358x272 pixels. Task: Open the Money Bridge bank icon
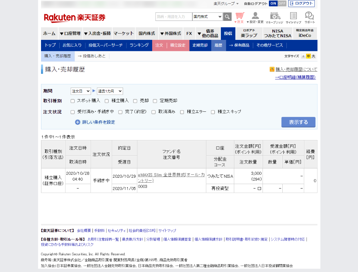274,18
